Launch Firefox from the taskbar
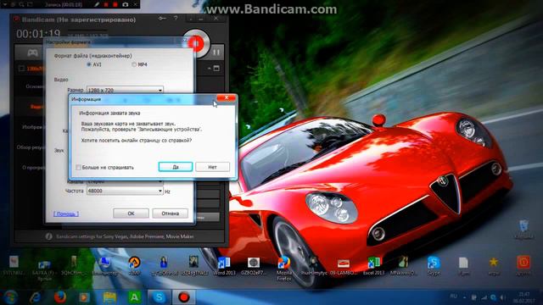Image resolution: width=543 pixels, height=305 pixels. (x=60, y=297)
